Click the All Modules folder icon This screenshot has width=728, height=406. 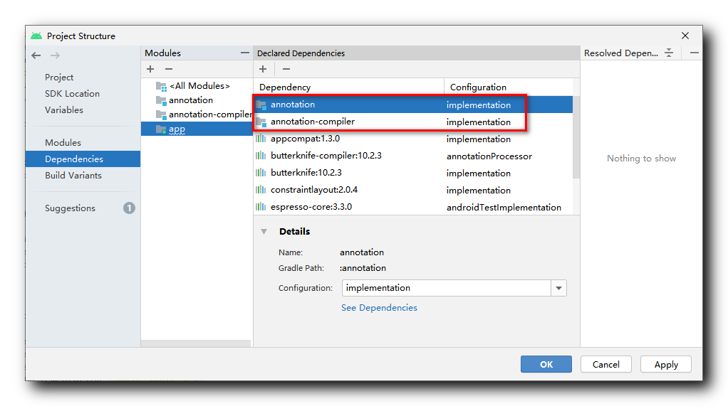click(161, 86)
